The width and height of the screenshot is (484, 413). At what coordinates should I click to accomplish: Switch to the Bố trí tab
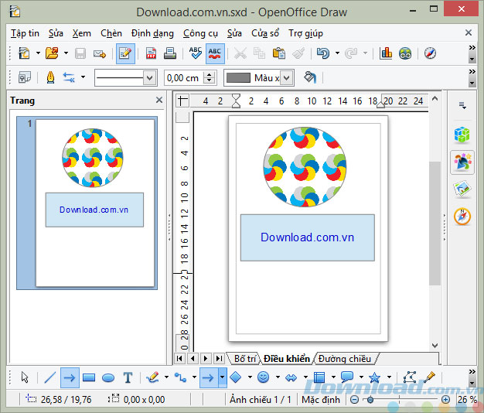[x=245, y=359]
